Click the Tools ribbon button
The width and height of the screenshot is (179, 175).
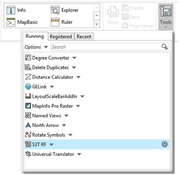click(x=166, y=17)
